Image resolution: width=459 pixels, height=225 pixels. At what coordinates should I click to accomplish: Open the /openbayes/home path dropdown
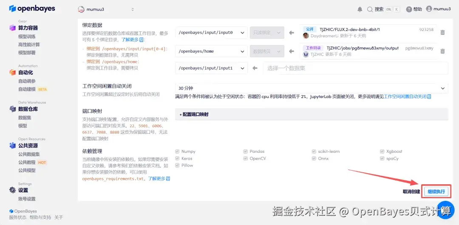[211, 51]
